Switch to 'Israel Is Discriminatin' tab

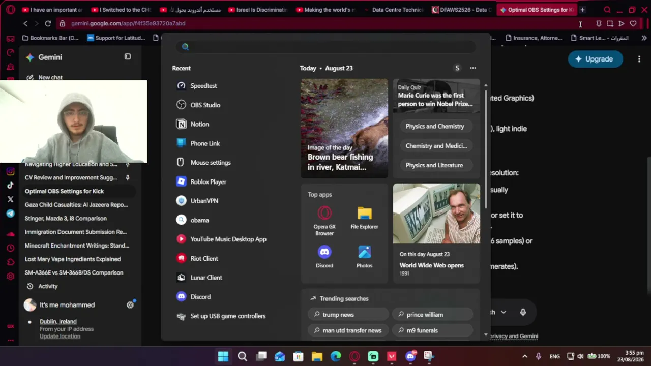point(258,10)
